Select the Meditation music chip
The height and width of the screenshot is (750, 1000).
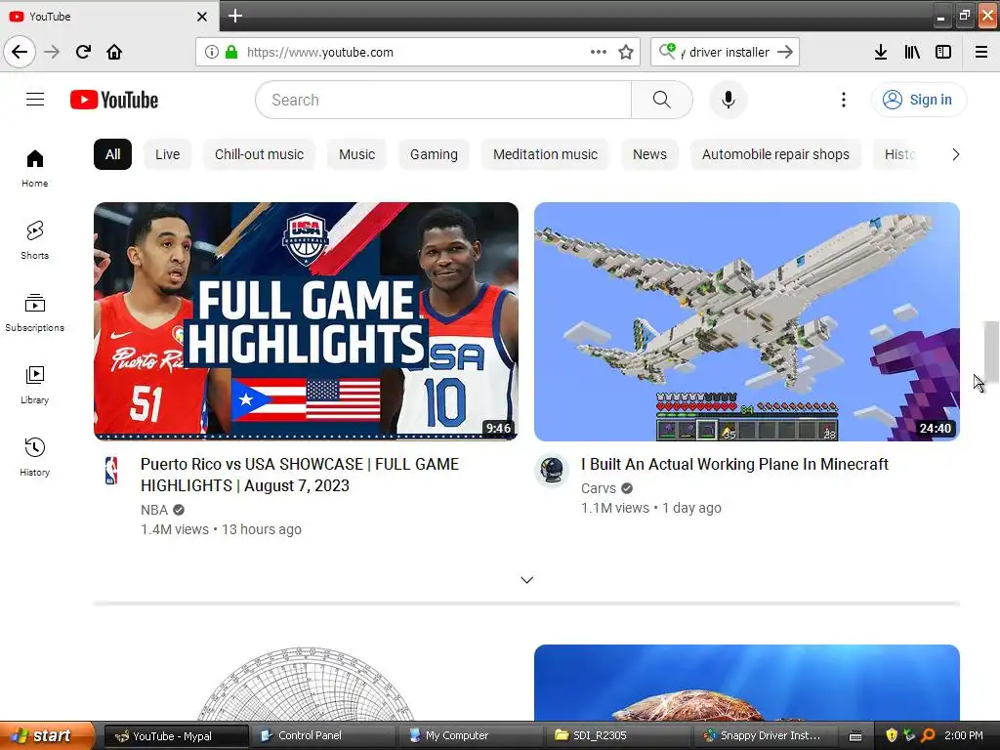(x=545, y=154)
